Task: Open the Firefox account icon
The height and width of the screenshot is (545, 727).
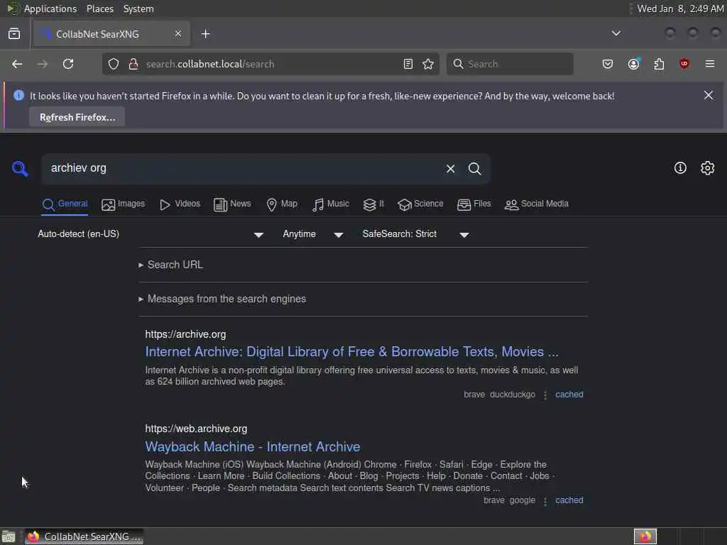Action: 634,64
